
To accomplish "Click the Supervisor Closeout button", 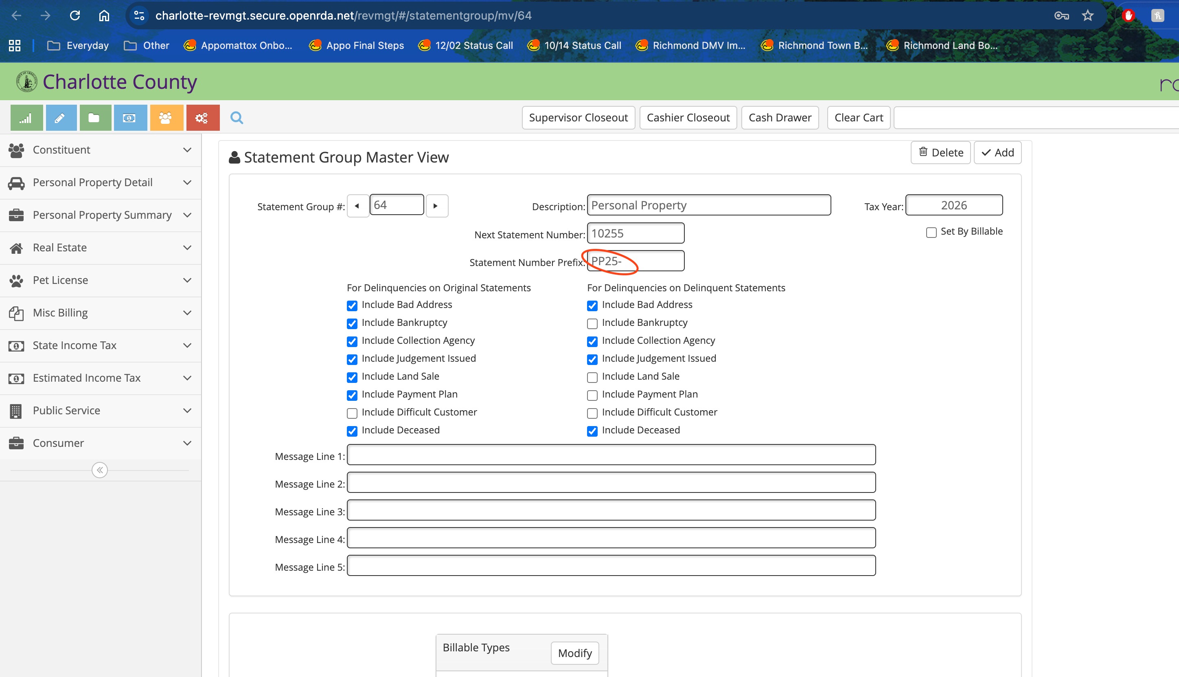I will [x=578, y=118].
